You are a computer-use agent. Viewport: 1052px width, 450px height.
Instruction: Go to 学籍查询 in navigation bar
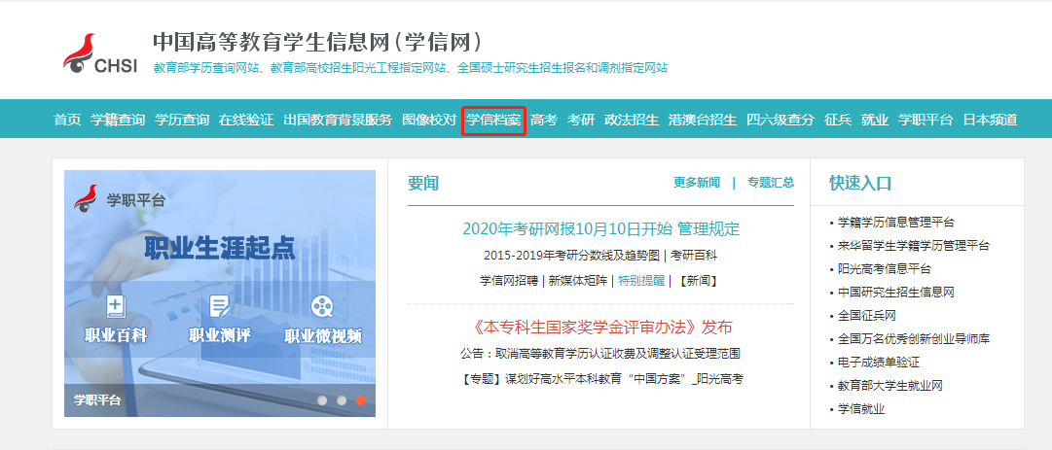pyautogui.click(x=118, y=120)
